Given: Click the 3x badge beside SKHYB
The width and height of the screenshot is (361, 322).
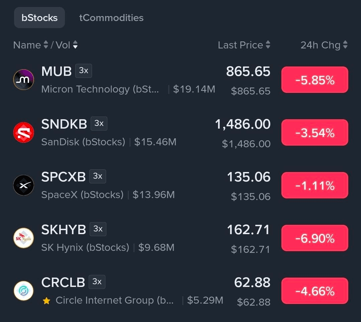Looking at the screenshot, I should point(98,229).
